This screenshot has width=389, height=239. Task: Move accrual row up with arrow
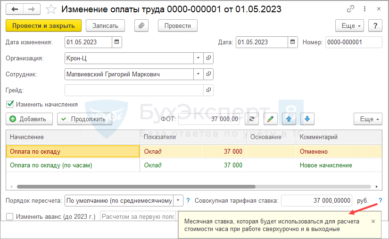(x=289, y=119)
